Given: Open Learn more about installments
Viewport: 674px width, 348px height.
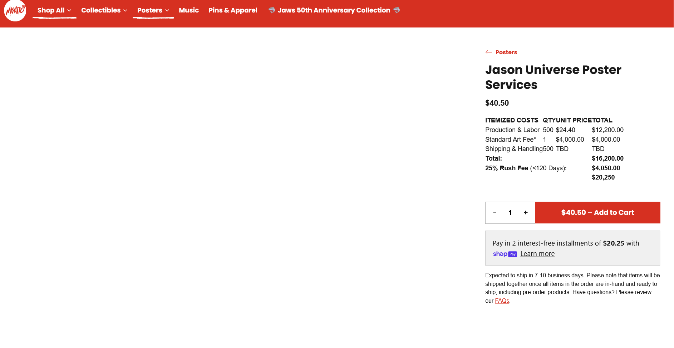Looking at the screenshot, I should point(537,254).
